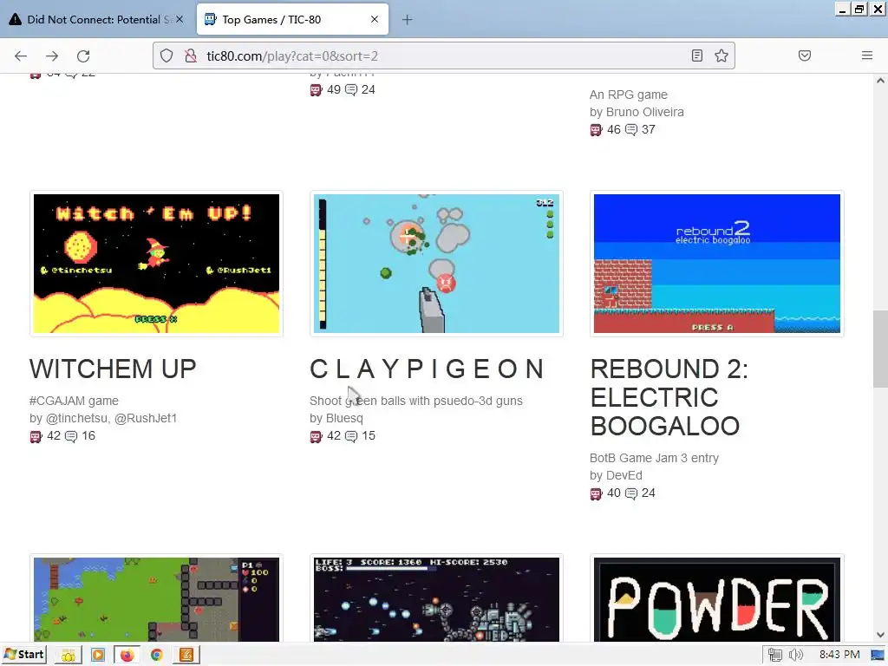
Task: Click the scrollbar up arrow
Action: point(880,81)
